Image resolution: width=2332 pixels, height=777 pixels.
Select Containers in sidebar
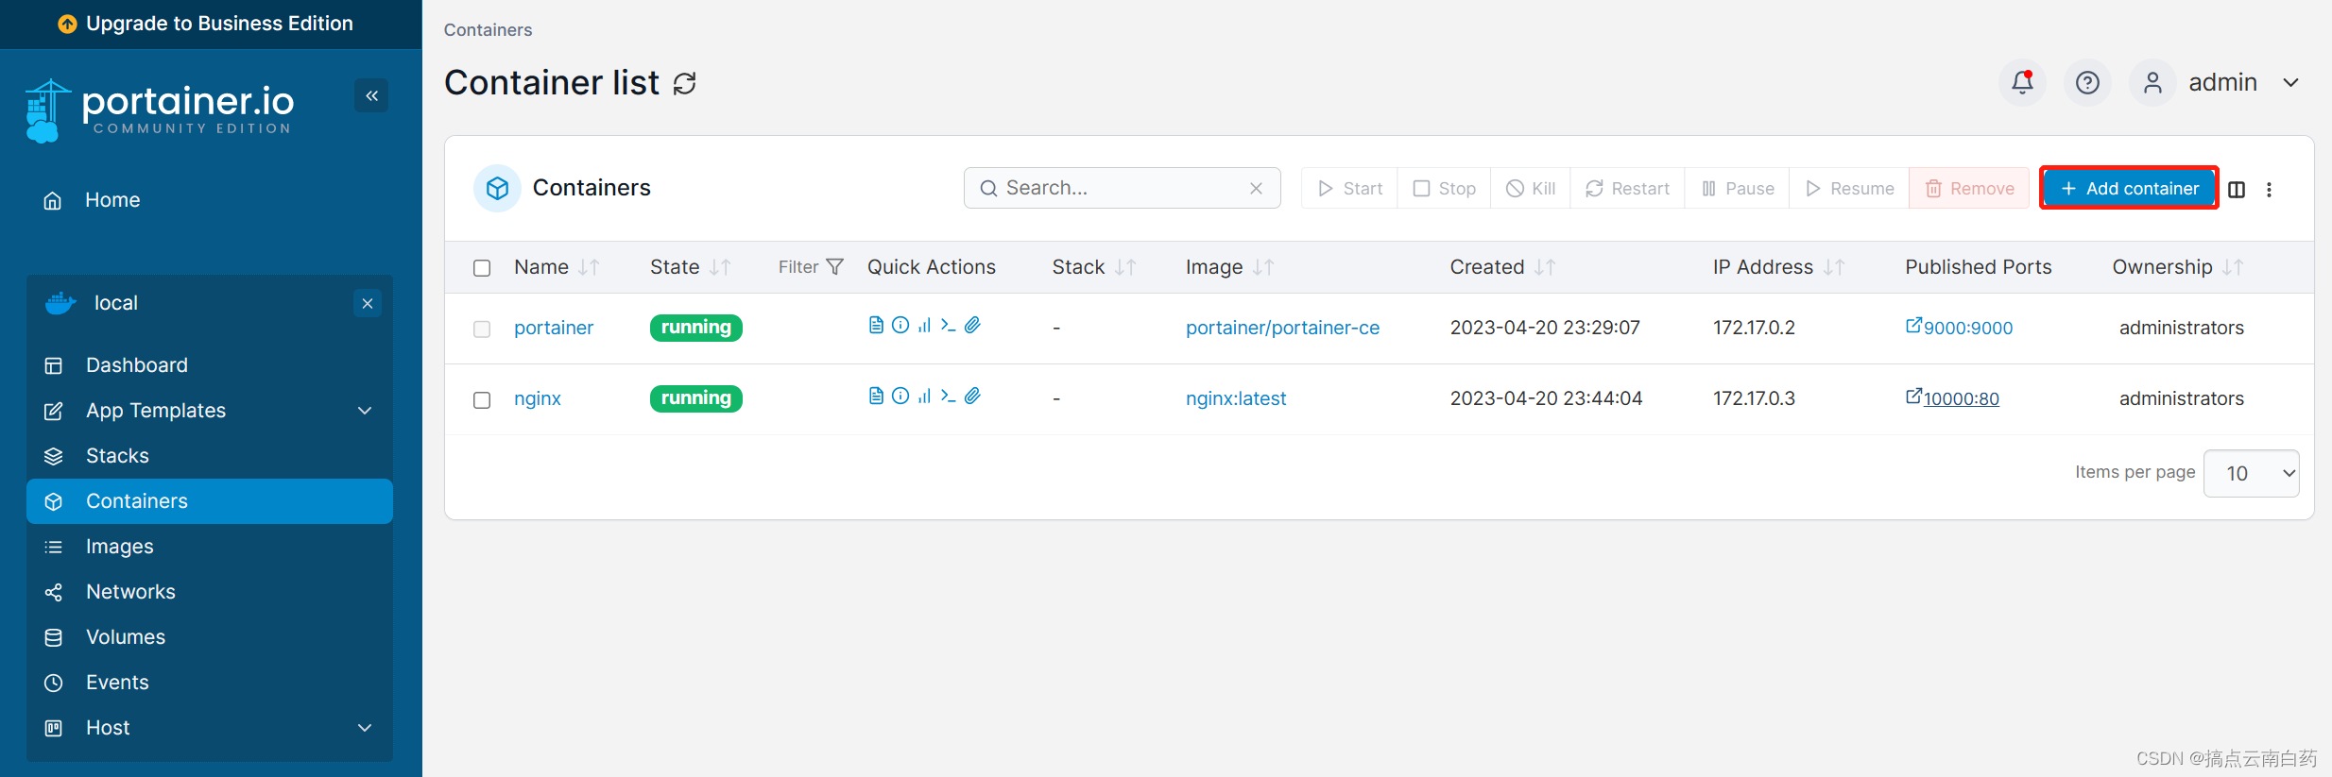(210, 501)
